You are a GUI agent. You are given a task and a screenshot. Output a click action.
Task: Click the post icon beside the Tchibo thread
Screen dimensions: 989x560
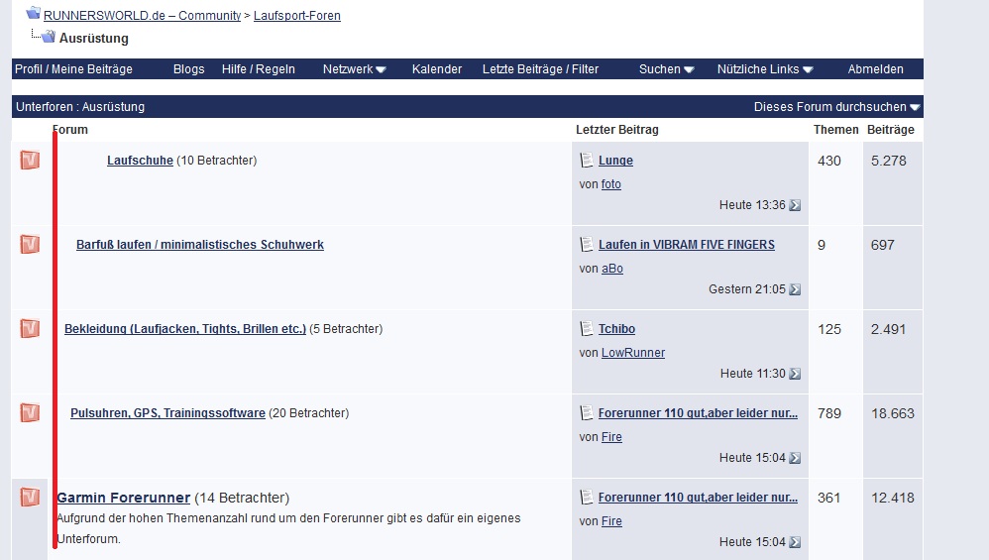587,329
